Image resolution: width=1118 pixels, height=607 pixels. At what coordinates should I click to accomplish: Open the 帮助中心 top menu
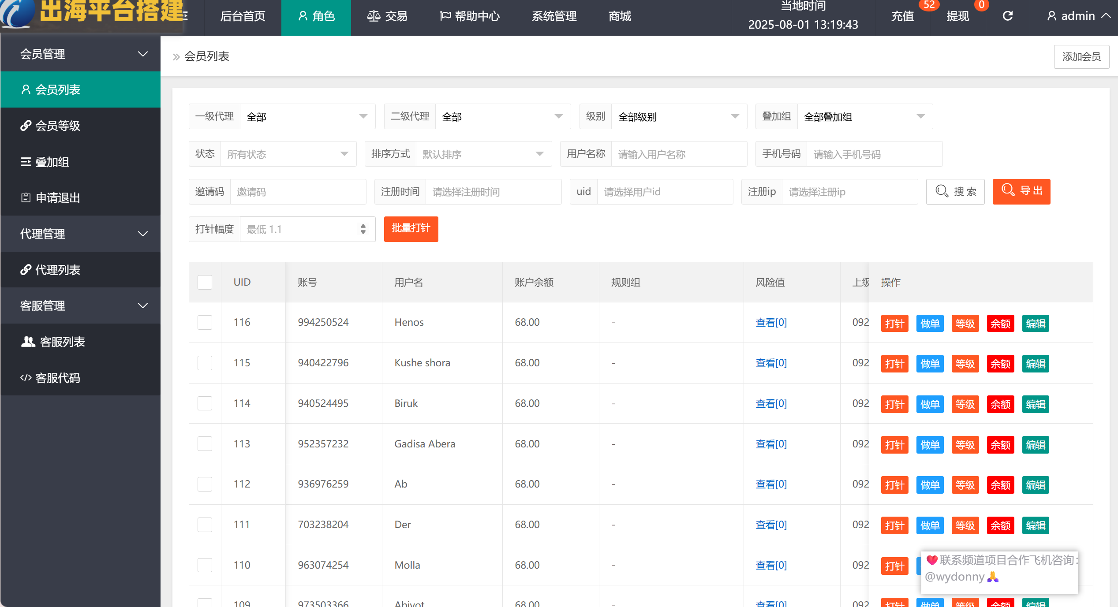pyautogui.click(x=469, y=16)
